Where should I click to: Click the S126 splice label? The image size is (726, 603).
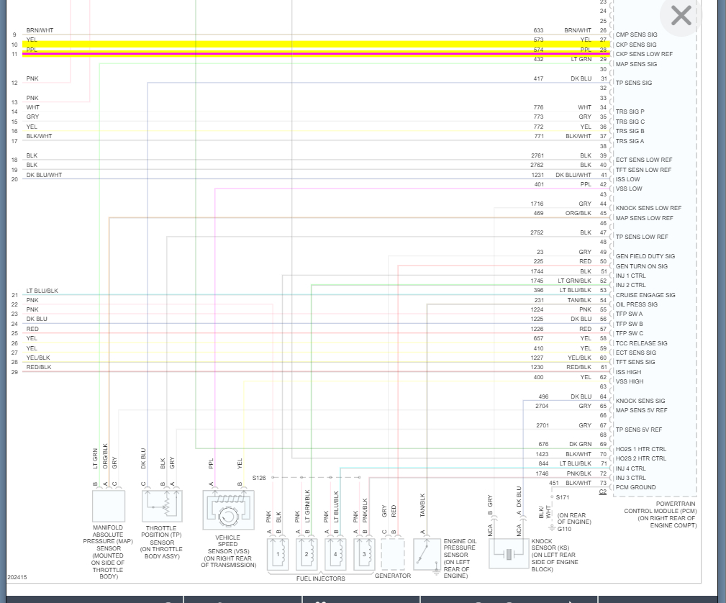point(259,478)
